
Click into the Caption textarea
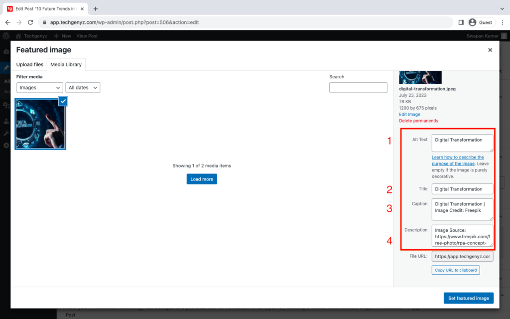point(462,209)
